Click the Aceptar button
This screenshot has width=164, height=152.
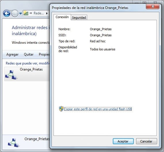(123, 141)
